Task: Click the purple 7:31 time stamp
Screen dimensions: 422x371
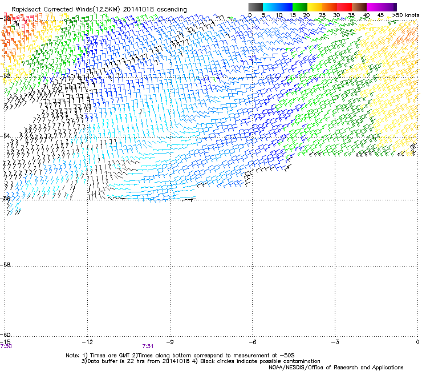Action: click(x=148, y=346)
